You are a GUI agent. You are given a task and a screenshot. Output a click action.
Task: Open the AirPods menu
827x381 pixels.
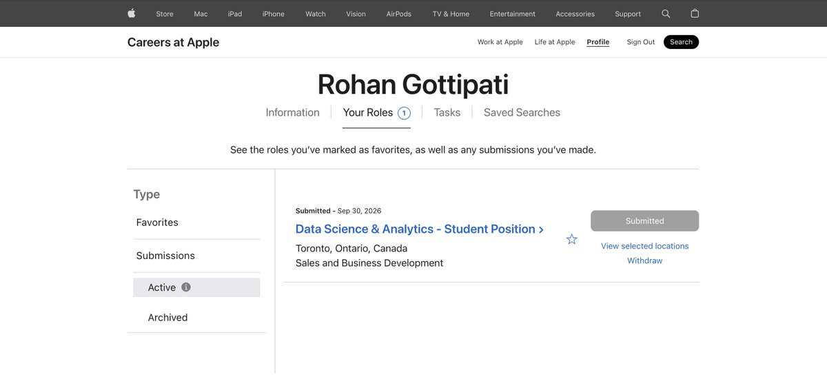[399, 14]
